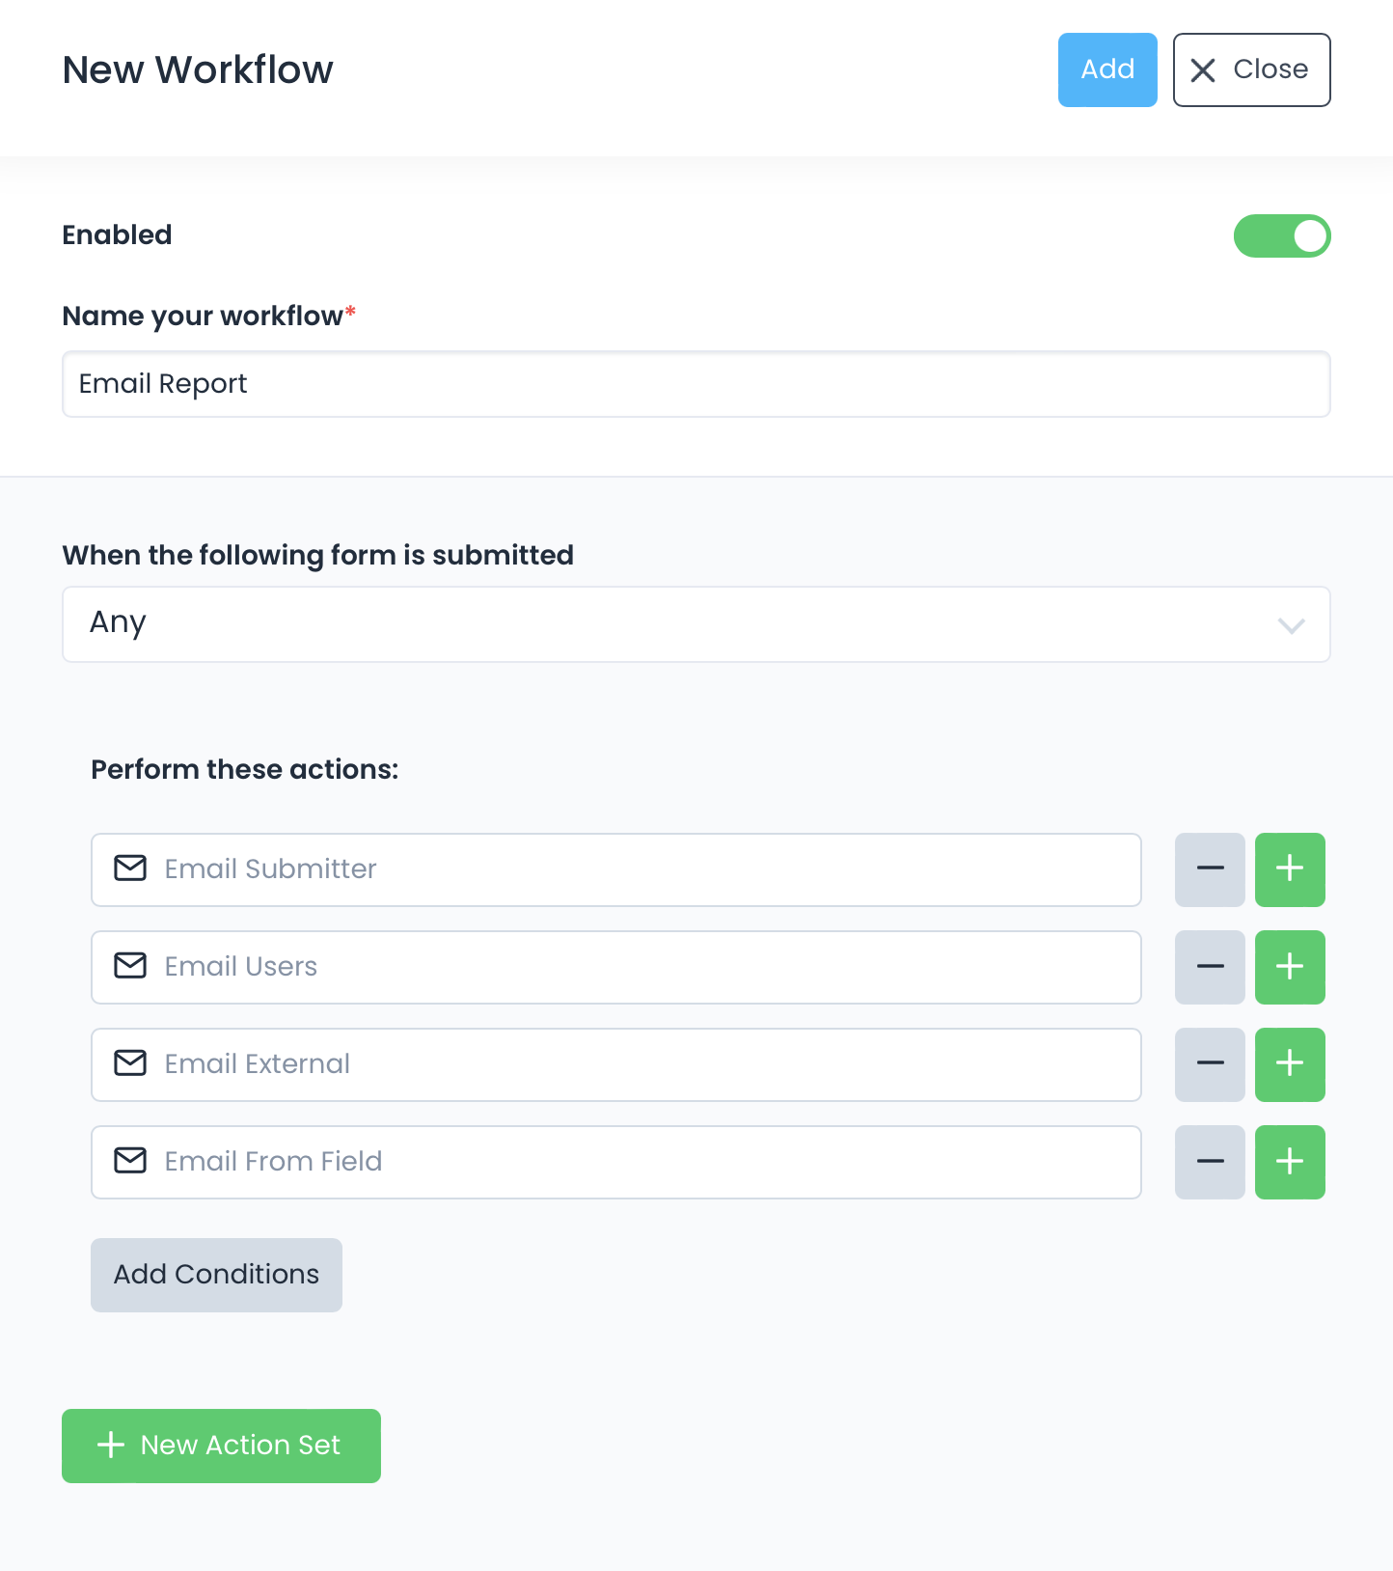
Task: Open the Email Submitter action selector
Action: coord(615,869)
